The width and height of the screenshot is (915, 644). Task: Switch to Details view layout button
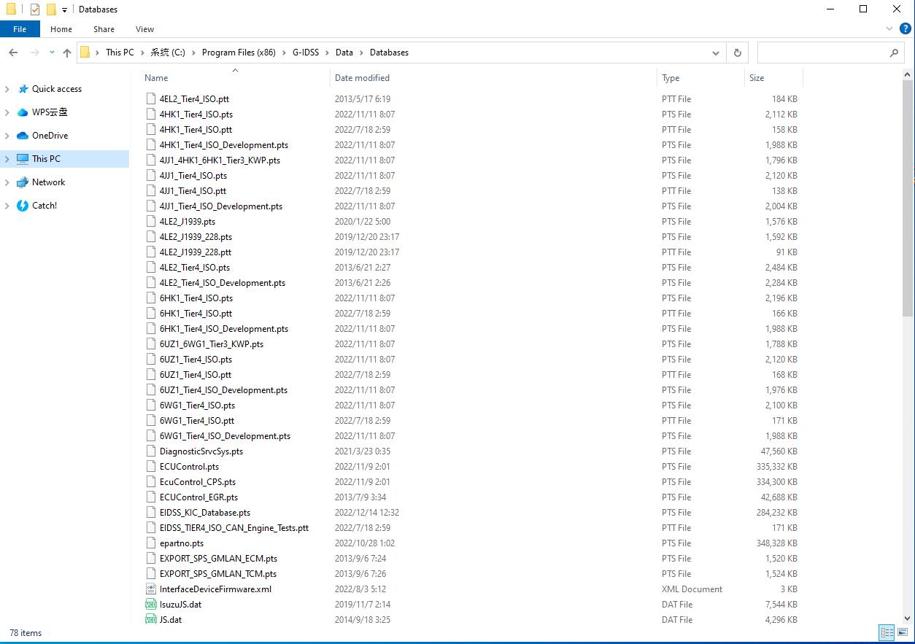(887, 633)
